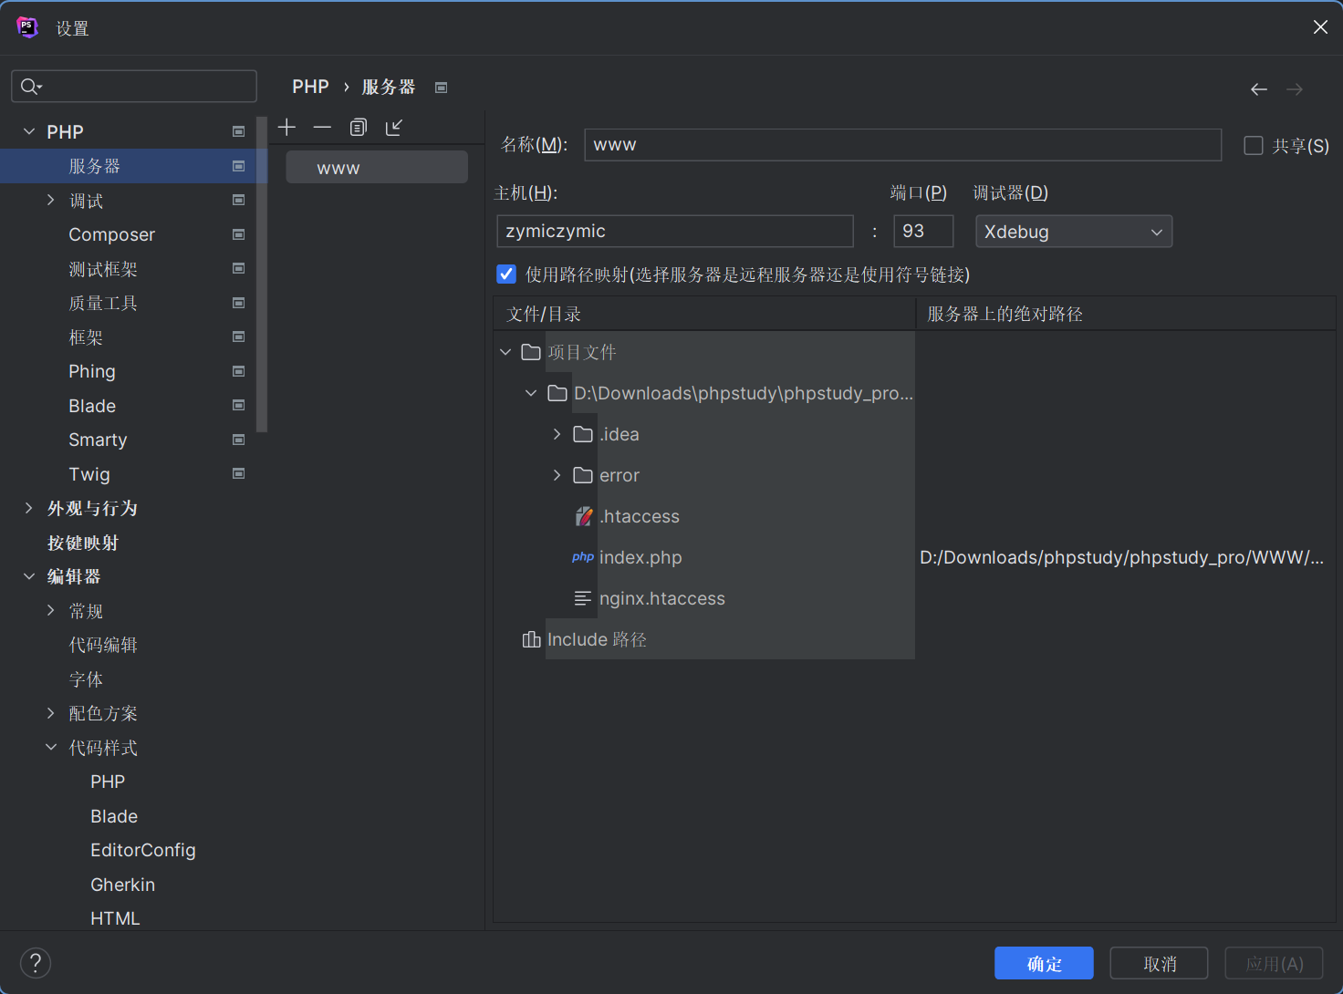The width and height of the screenshot is (1343, 994).
Task: Collapse the PHP settings group
Action: tap(29, 131)
